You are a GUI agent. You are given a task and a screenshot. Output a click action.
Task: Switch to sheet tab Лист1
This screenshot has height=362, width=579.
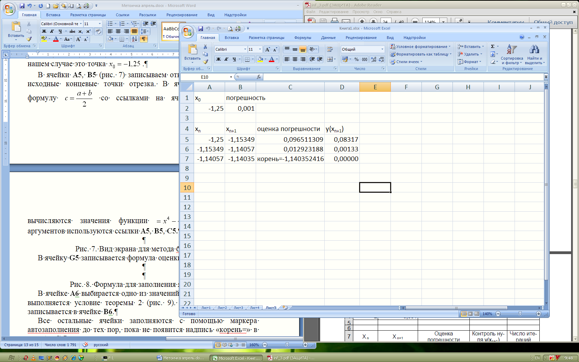[x=206, y=308]
